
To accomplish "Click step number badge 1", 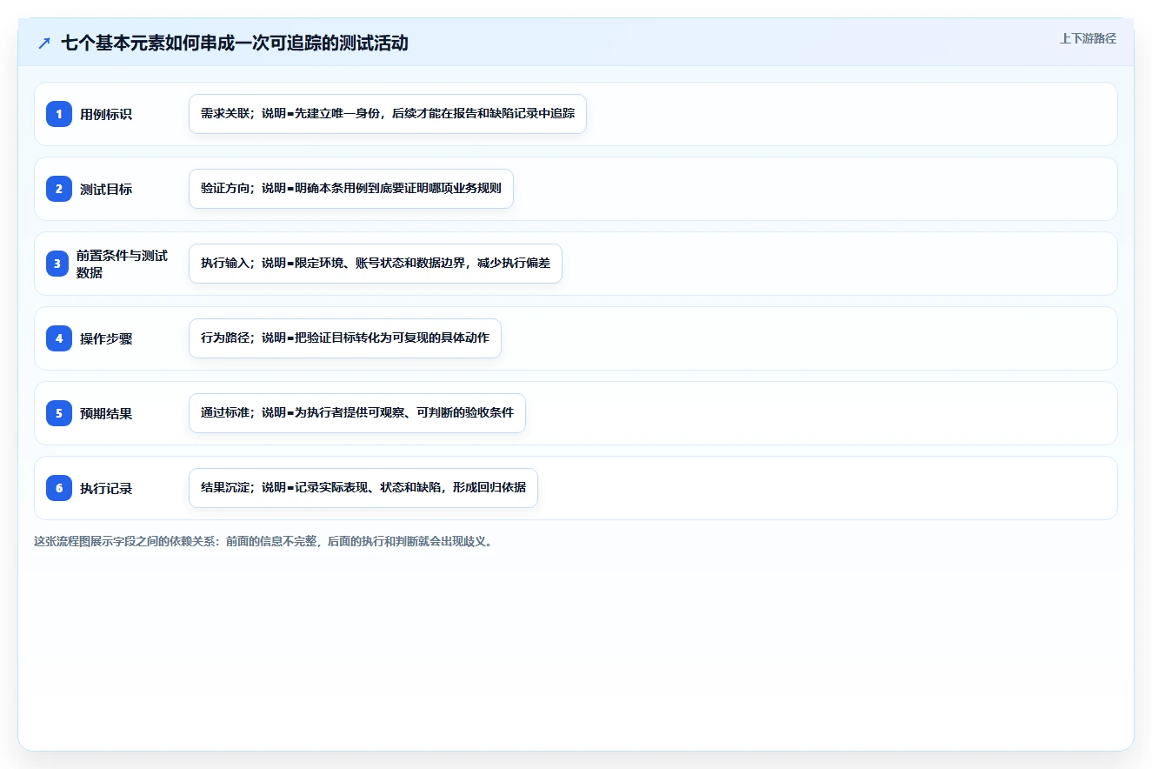I will [x=59, y=114].
